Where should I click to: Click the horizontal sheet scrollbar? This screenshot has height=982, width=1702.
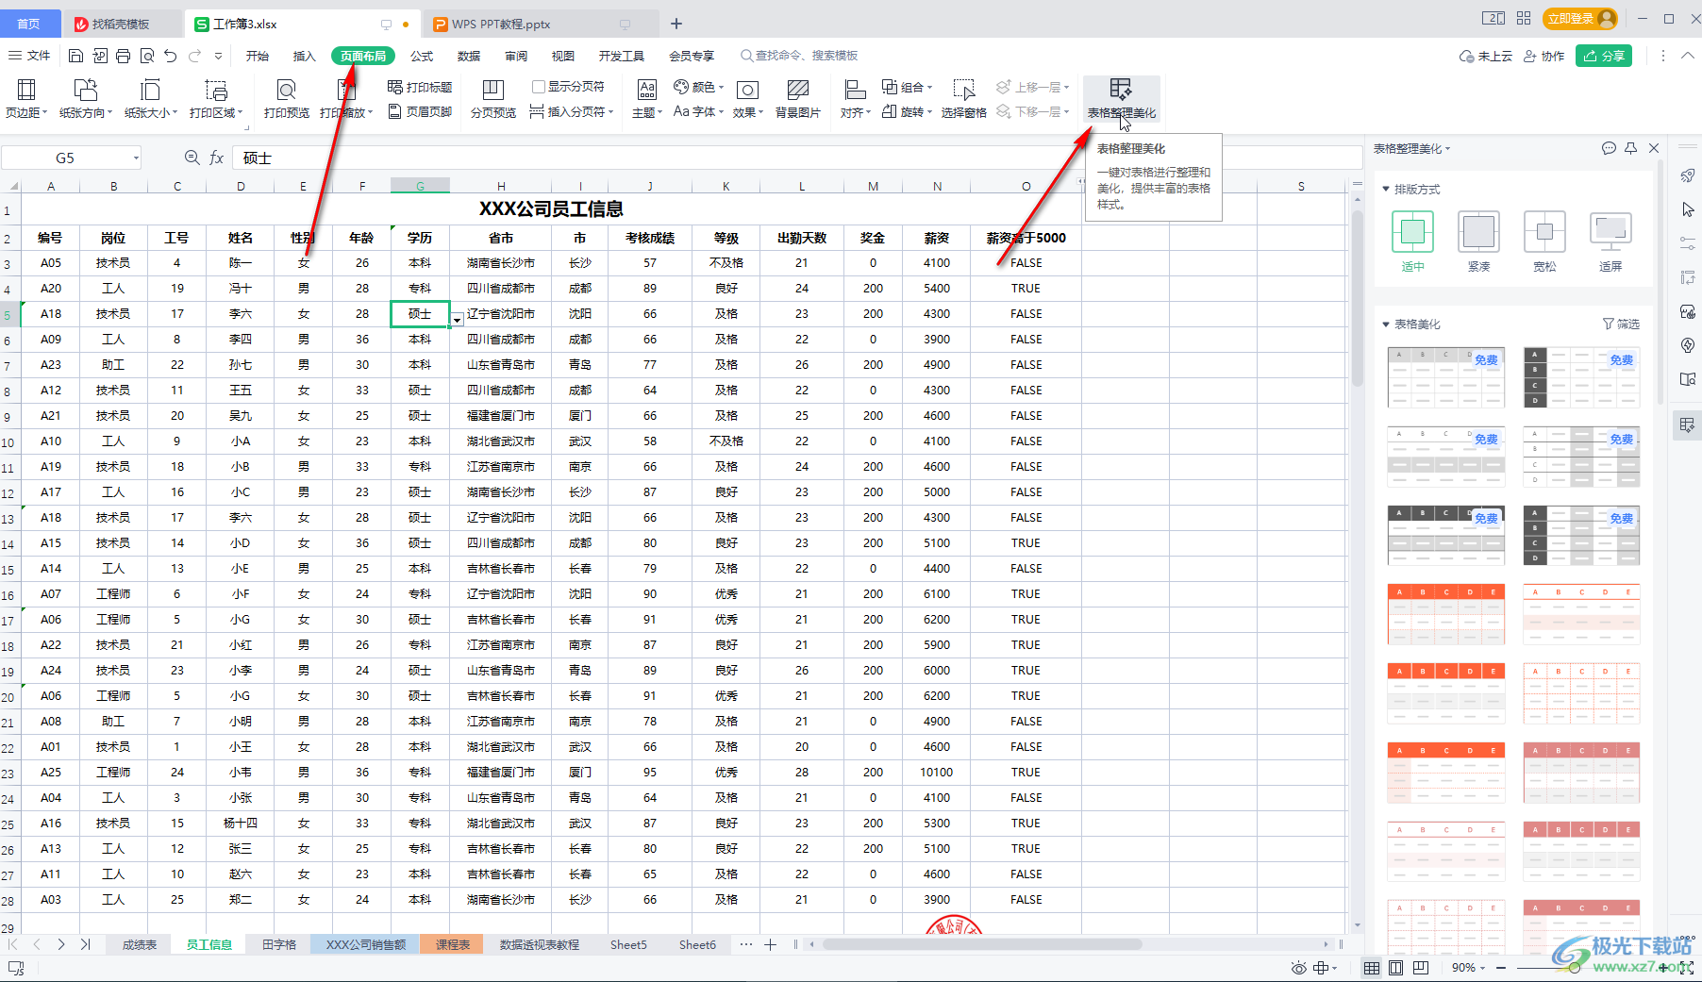click(x=981, y=944)
